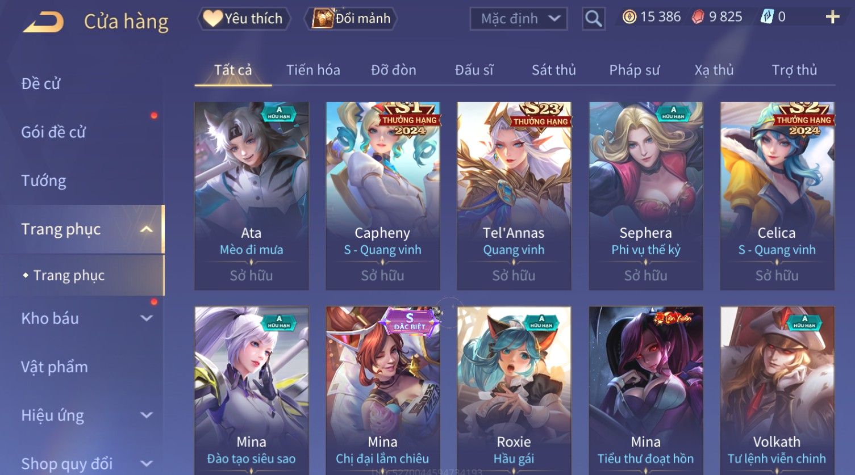Switch to the Pháp sư tab

click(x=634, y=70)
